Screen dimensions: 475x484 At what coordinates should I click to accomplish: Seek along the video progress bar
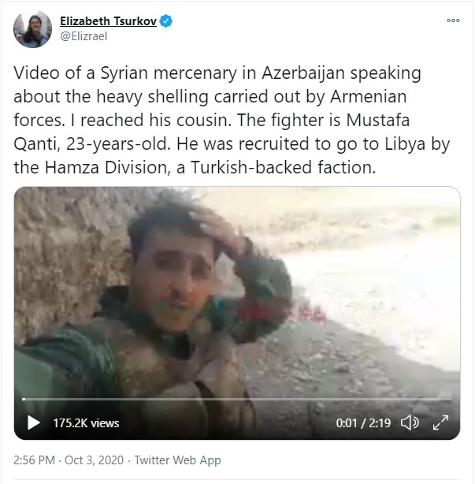pyautogui.click(x=237, y=399)
